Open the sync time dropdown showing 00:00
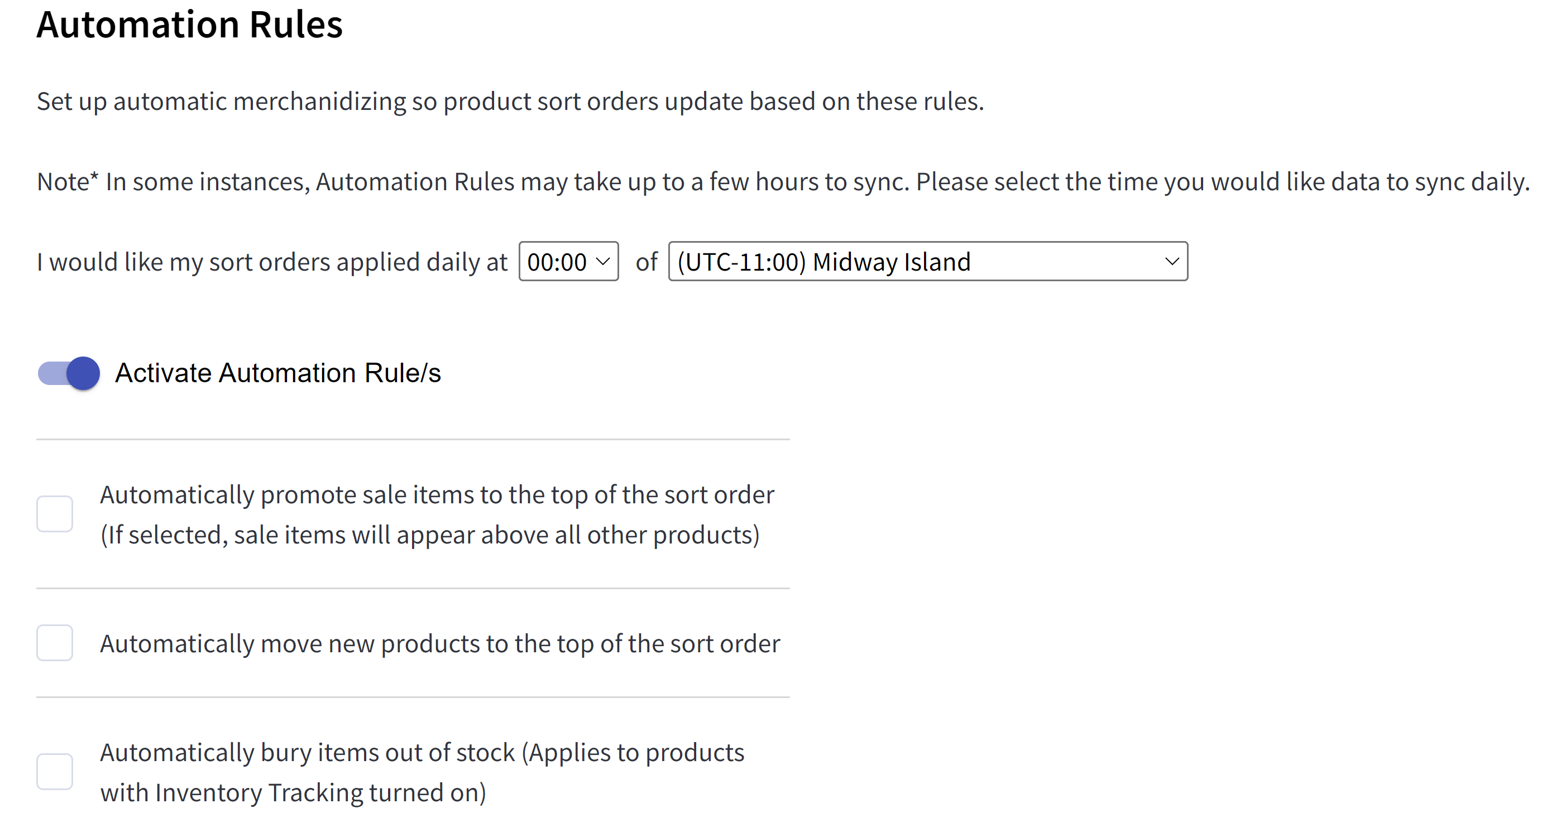Image resolution: width=1561 pixels, height=818 pixels. click(x=567, y=261)
